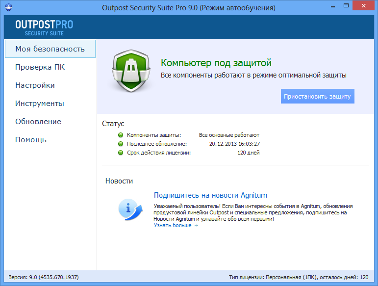Click the 120 дней license value
The image size is (378, 286).
(248, 153)
